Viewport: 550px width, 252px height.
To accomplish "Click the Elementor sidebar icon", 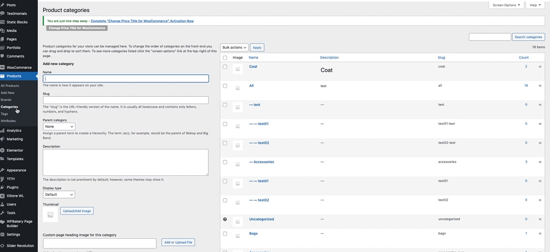I will point(3,150).
